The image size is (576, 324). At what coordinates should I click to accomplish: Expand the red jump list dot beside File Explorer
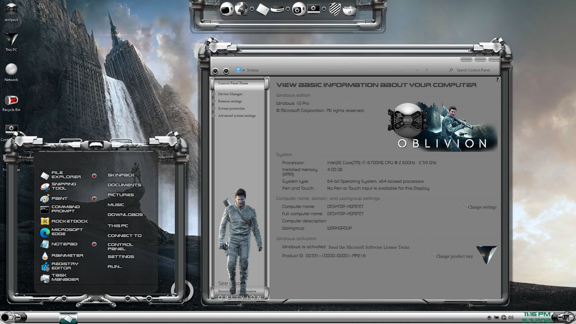point(94,175)
